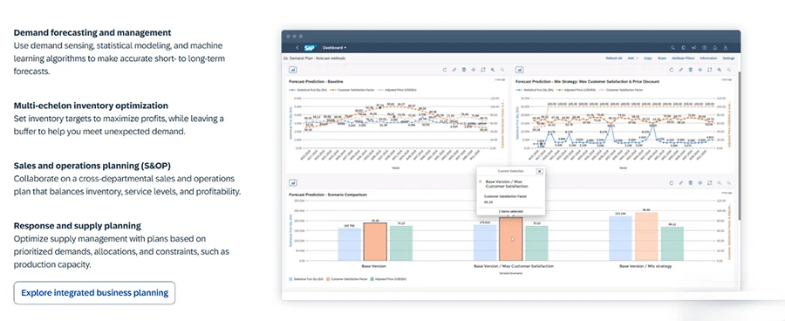Zoom in on the Mix Strategy chart
785x321 pixels.
(719, 70)
